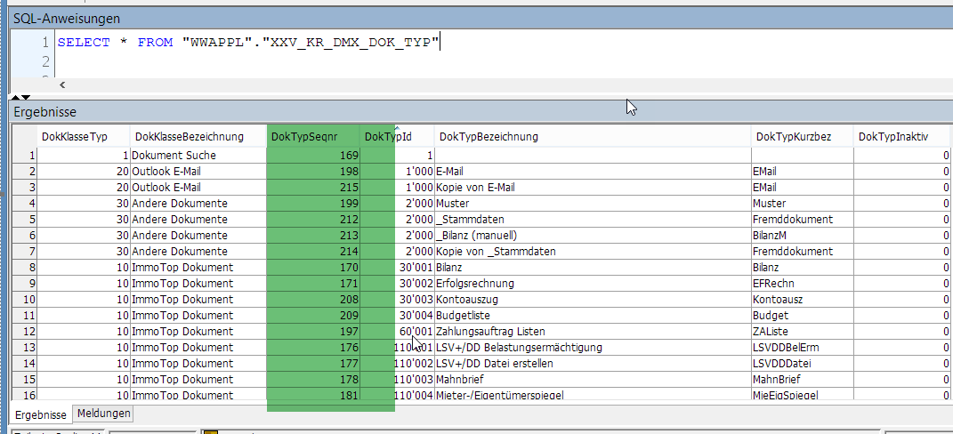Click the 'BilanzM' short name cell
953x434 pixels.
point(803,236)
